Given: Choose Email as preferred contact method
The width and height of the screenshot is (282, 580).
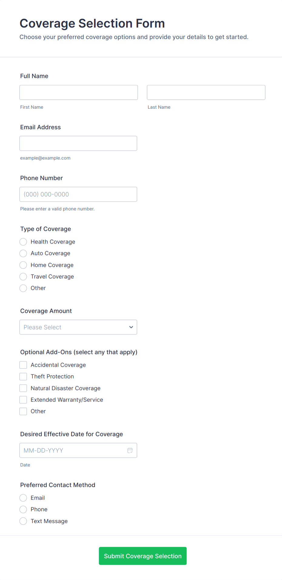Looking at the screenshot, I should point(23,498).
